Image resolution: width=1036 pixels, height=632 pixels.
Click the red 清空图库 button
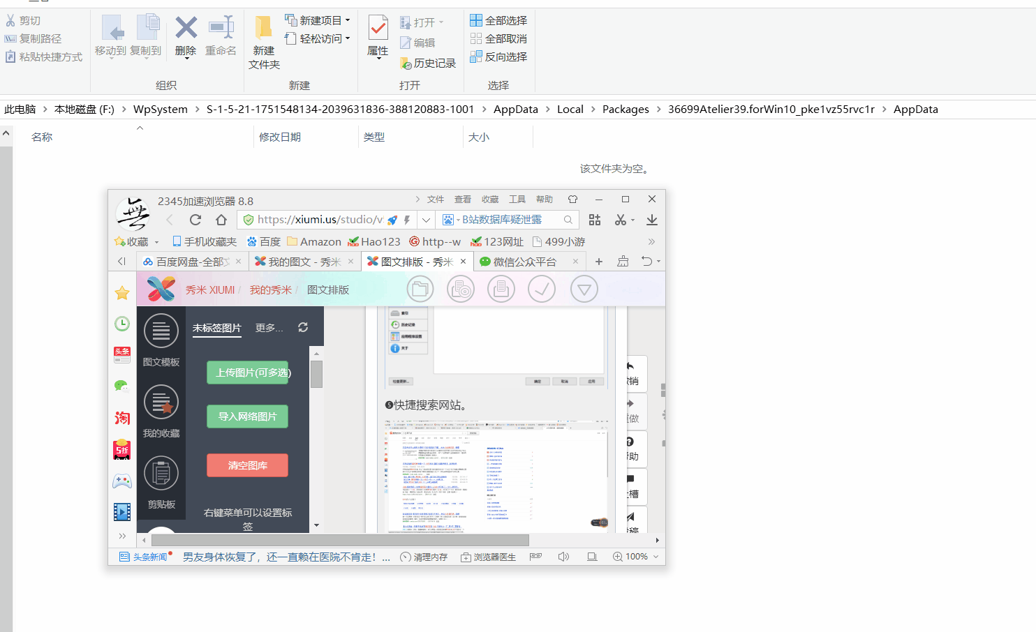pyautogui.click(x=248, y=465)
